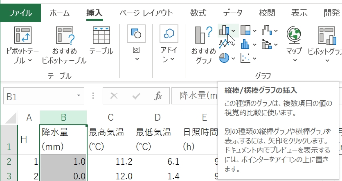Image resolution: width=342 pixels, height=181 pixels.
Task: Click cell B1 降水量 (mm)
Action: coord(63,140)
